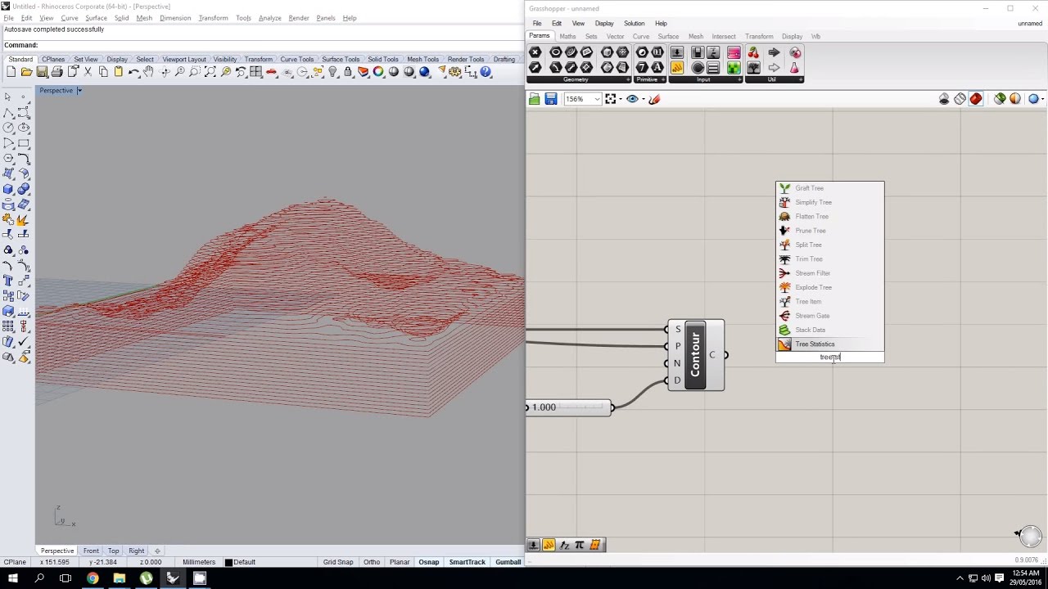Add the Number Slider input component icon

(x=677, y=52)
